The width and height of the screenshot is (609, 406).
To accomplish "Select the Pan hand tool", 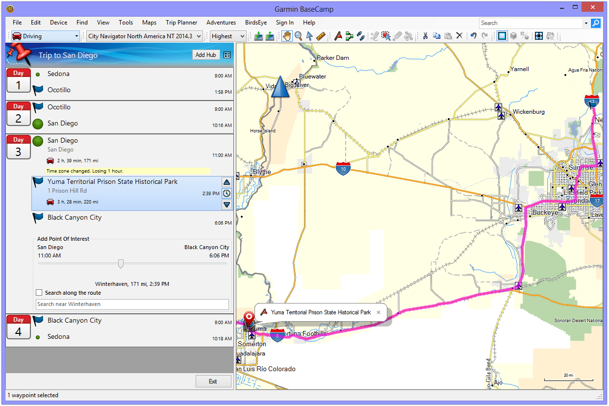I will point(287,36).
